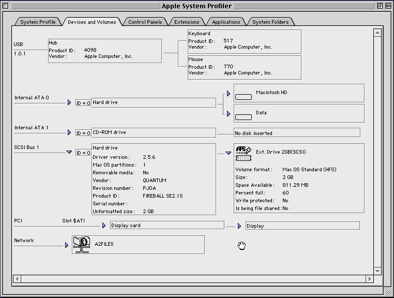Expand the Network A2FILES triangle
The width and height of the screenshot is (394, 298).
pos(67,245)
